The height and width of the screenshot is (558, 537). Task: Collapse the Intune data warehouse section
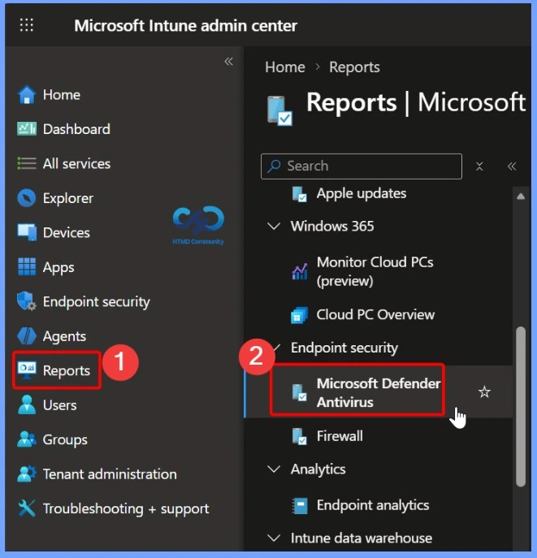tap(274, 538)
